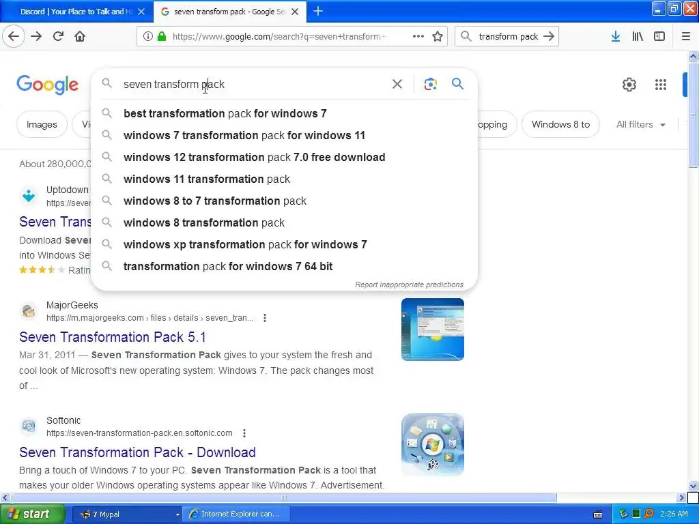Screen dimensions: 699x524
Task: Choose suggestion windows 7 transformation pack for windows 11
Action: (x=284, y=136)
